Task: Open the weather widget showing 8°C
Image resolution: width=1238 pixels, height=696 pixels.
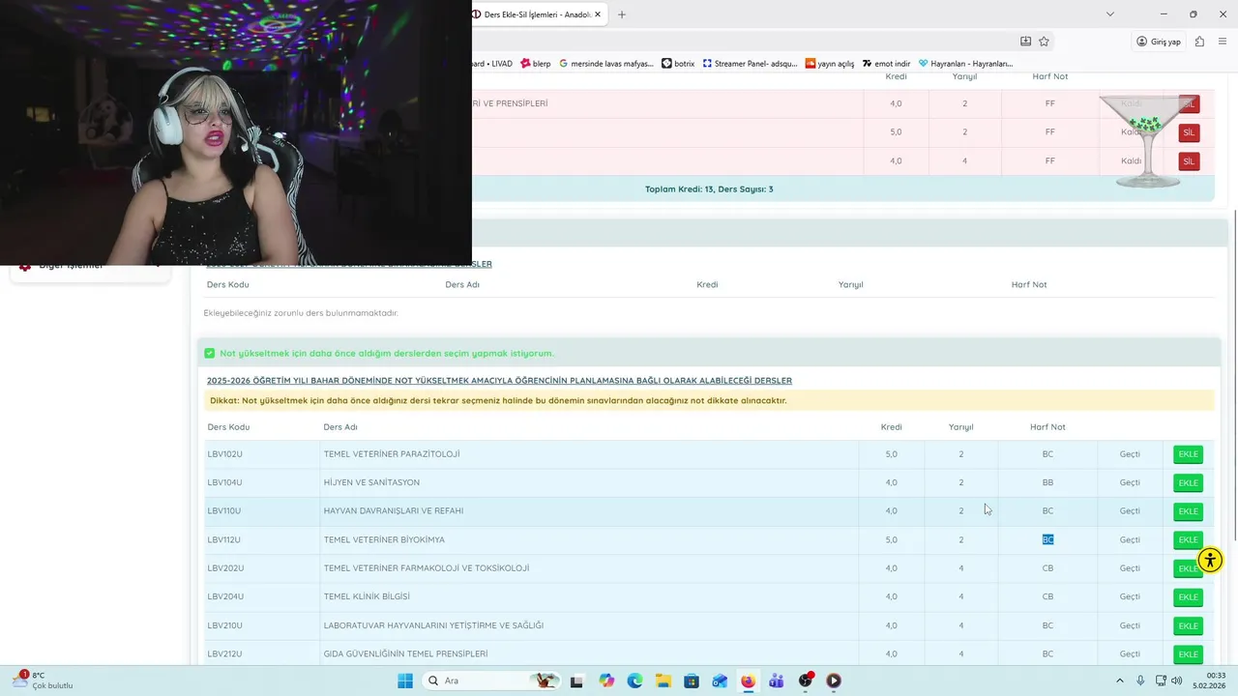Action: coord(44,681)
